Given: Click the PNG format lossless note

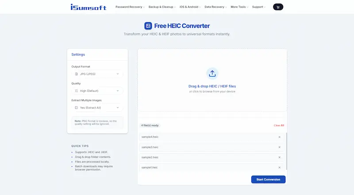Looking at the screenshot, I should 97,122.
